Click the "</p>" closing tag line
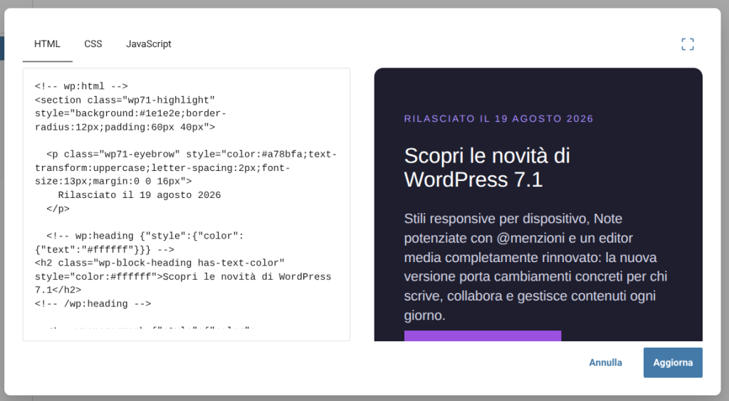The width and height of the screenshot is (729, 401). [x=58, y=209]
